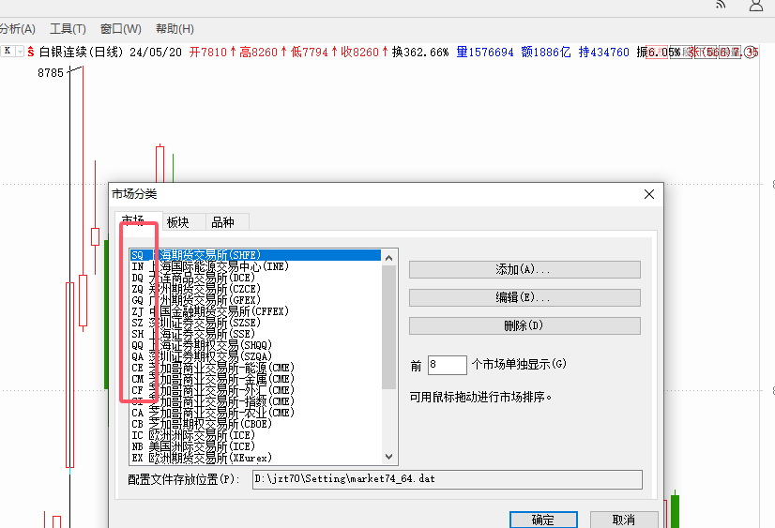Select CM 芝加哥商业交易所-金属(CME) row
Screen dimensions: 775x528
coord(255,379)
